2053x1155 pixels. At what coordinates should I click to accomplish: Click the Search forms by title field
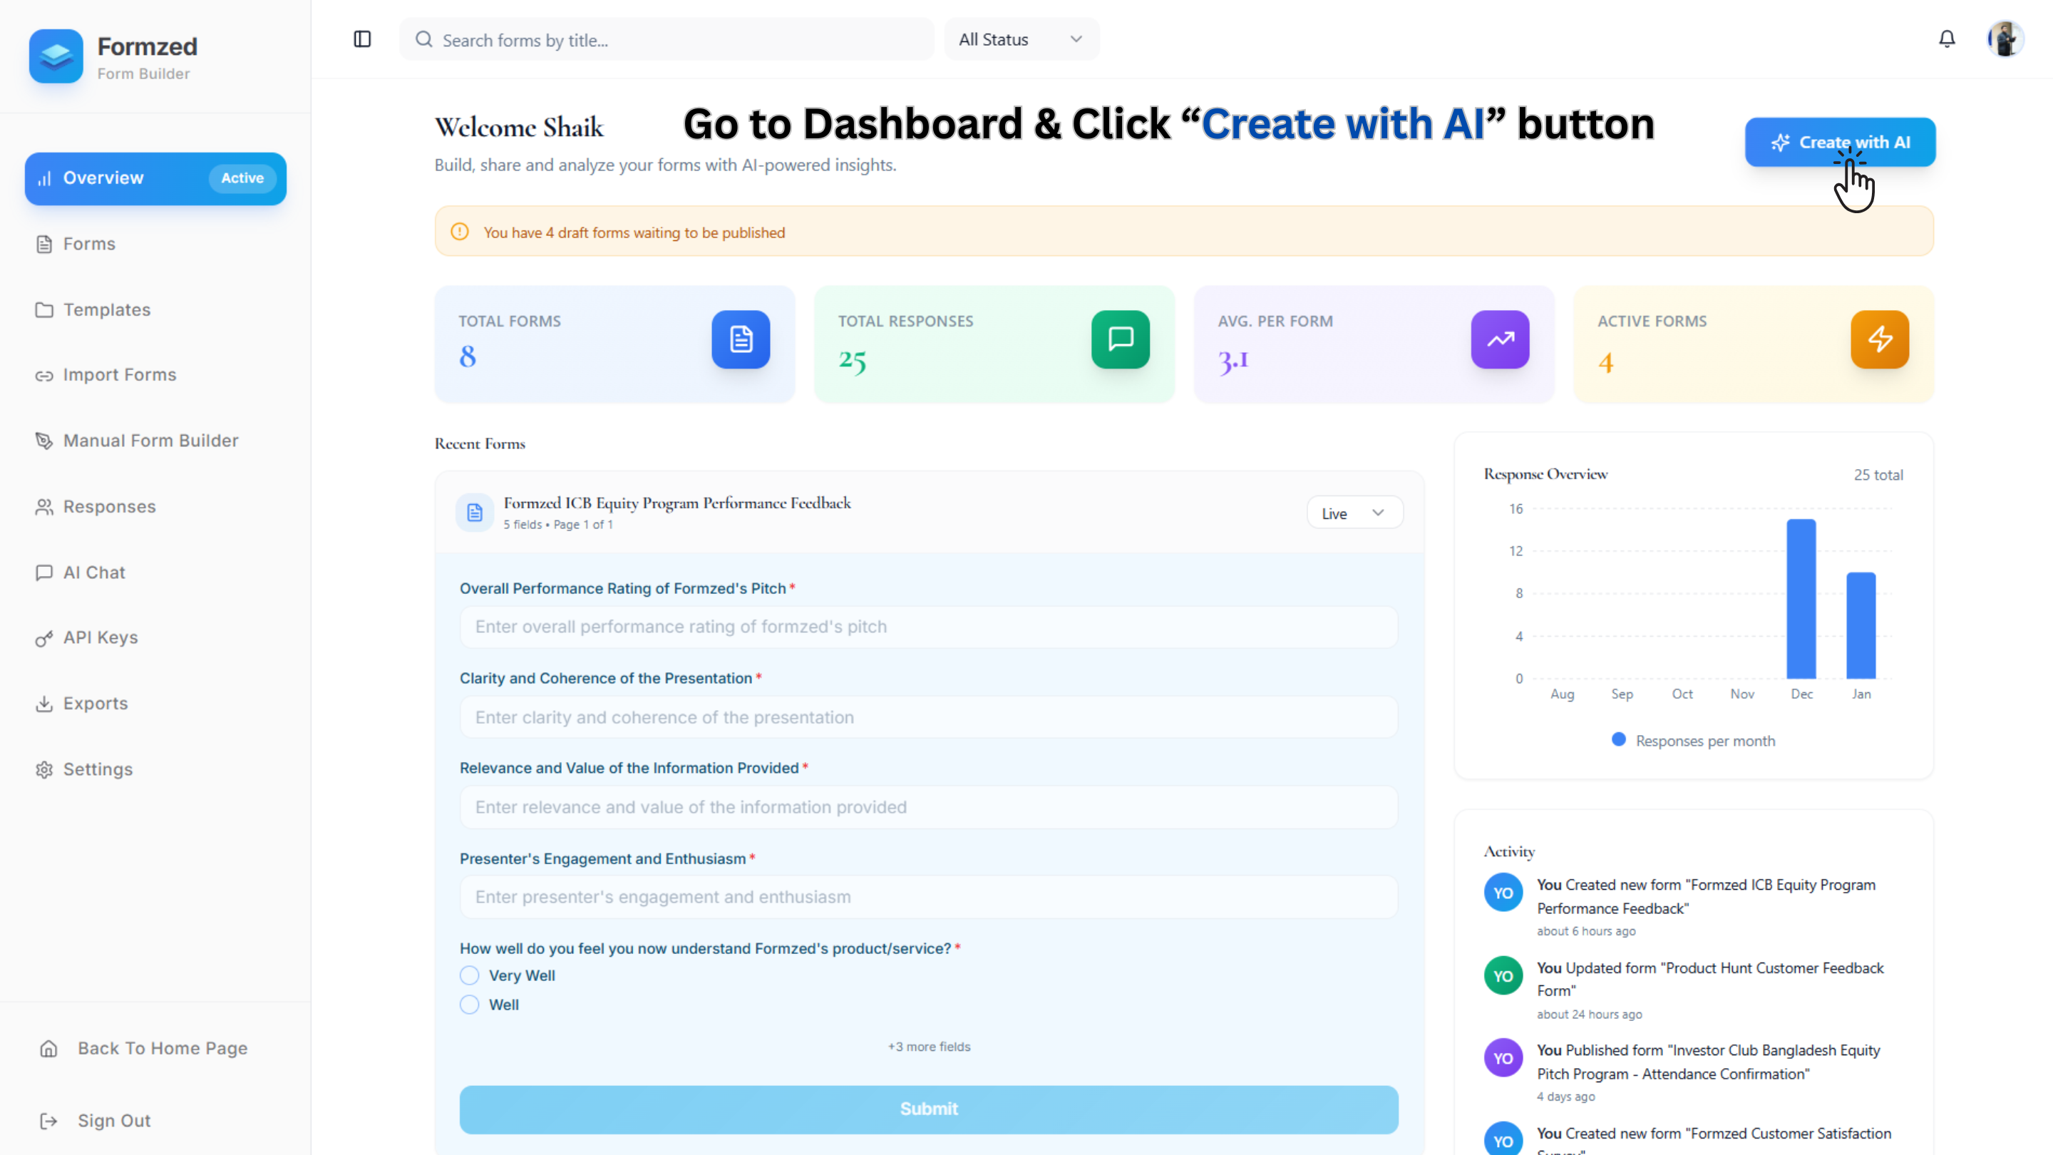(677, 40)
